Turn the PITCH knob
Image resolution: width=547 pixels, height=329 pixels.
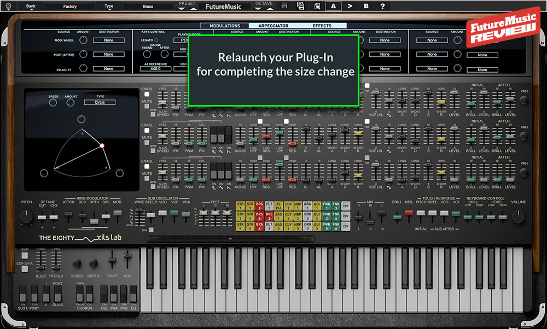pos(26,217)
